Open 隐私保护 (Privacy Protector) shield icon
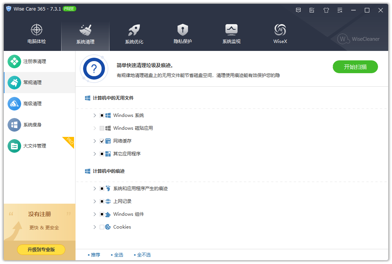 click(182, 33)
